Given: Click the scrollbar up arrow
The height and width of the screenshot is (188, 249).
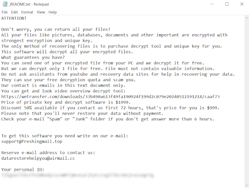Looking at the screenshot, I should coord(247,18).
